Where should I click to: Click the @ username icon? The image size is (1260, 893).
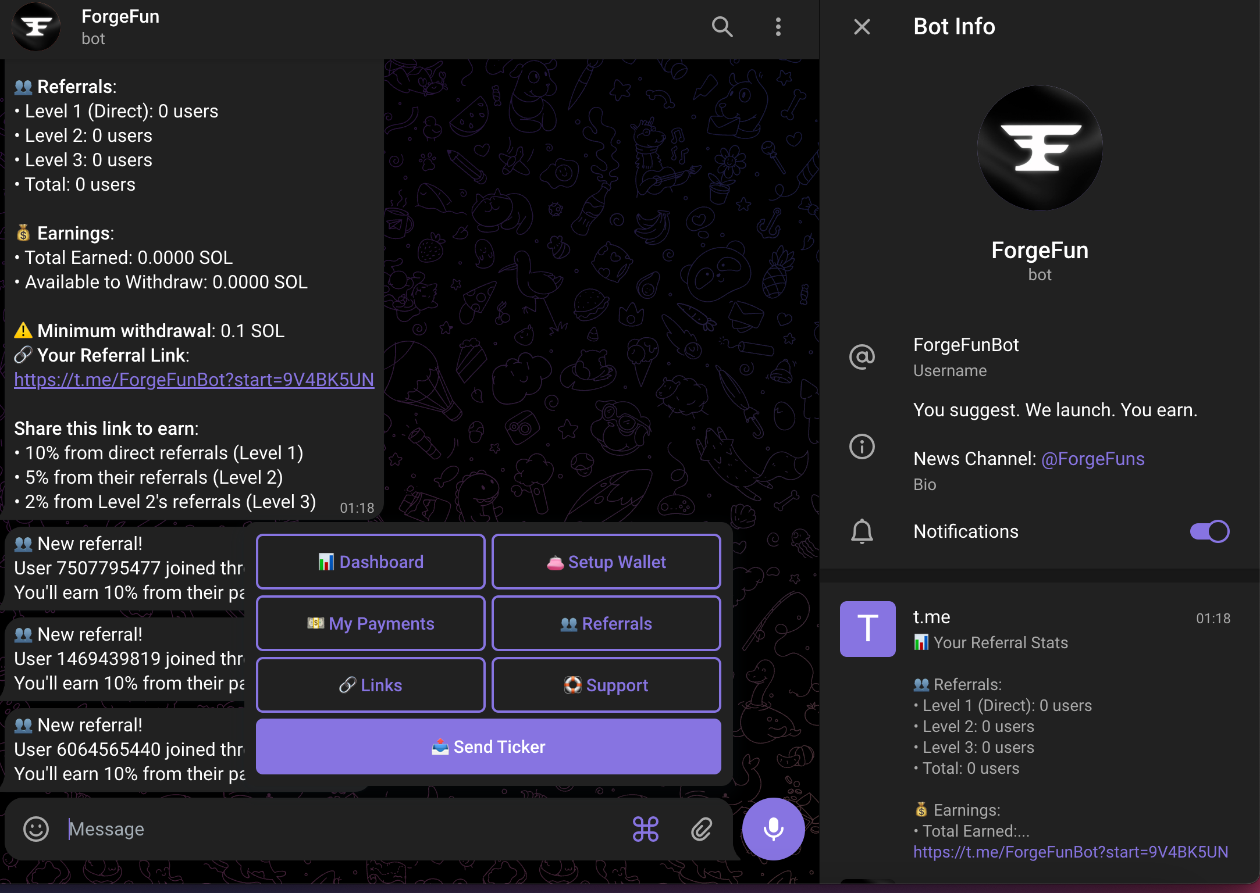coord(862,356)
